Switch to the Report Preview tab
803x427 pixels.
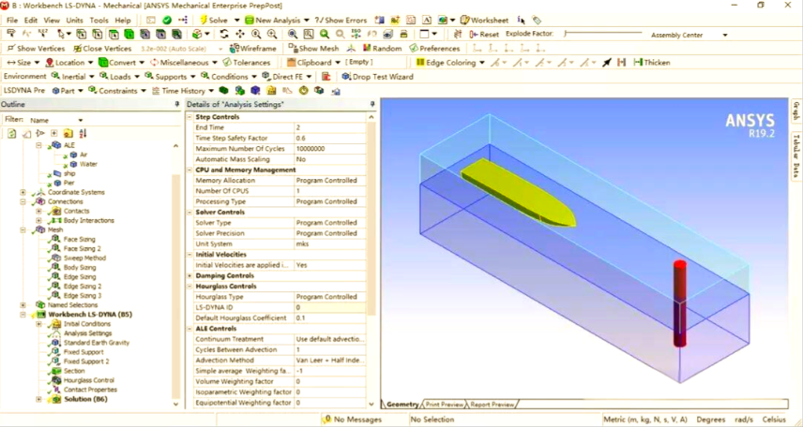[492, 405]
